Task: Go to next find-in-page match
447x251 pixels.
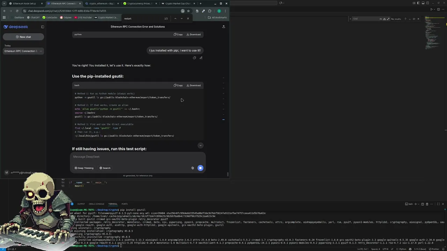Action: coord(182,18)
